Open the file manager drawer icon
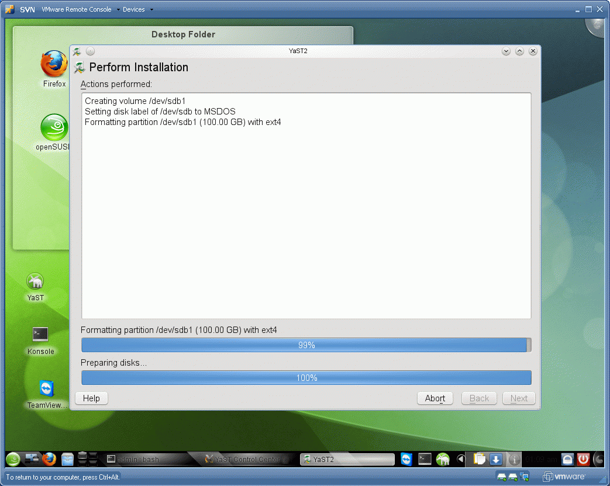 tap(67, 460)
